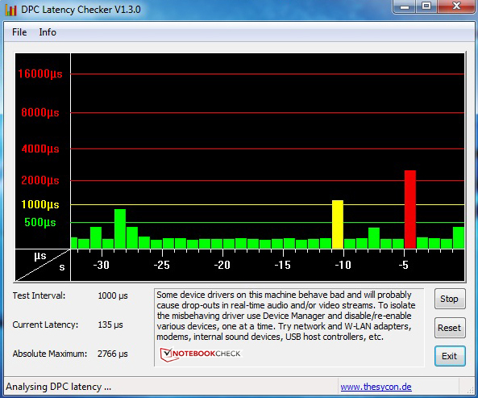
Task: Click the 500µs green threshold label
Action: [40, 222]
